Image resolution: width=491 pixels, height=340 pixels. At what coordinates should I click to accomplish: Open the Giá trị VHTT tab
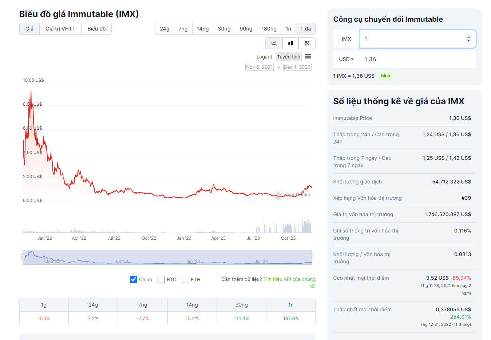60,29
